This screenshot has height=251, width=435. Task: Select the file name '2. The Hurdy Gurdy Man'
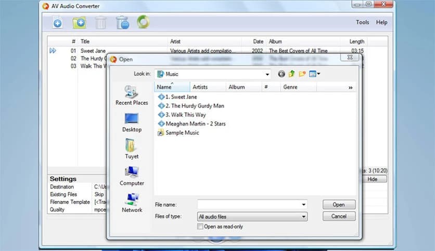coord(195,106)
